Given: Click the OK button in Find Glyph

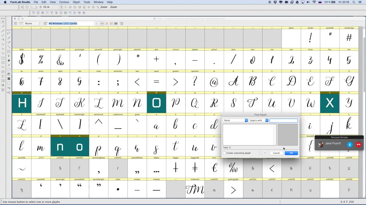Looking at the screenshot, I should 291,153.
